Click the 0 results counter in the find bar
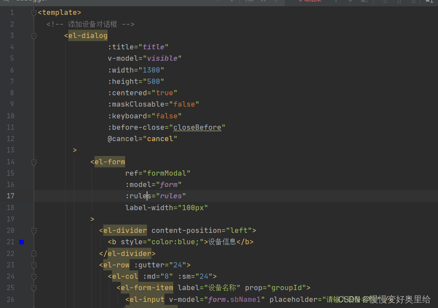The height and width of the screenshot is (308, 438). click(x=311, y=1)
